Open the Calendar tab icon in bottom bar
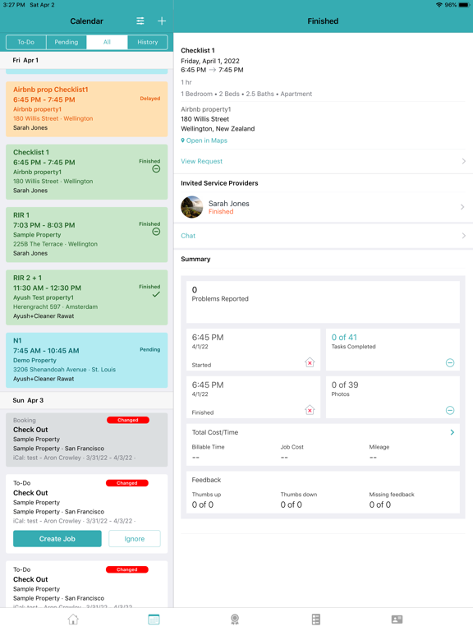Image resolution: width=473 pixels, height=631 pixels. coord(154,619)
